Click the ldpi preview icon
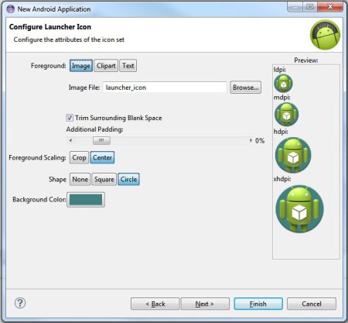The width and height of the screenshot is (348, 323). [283, 83]
